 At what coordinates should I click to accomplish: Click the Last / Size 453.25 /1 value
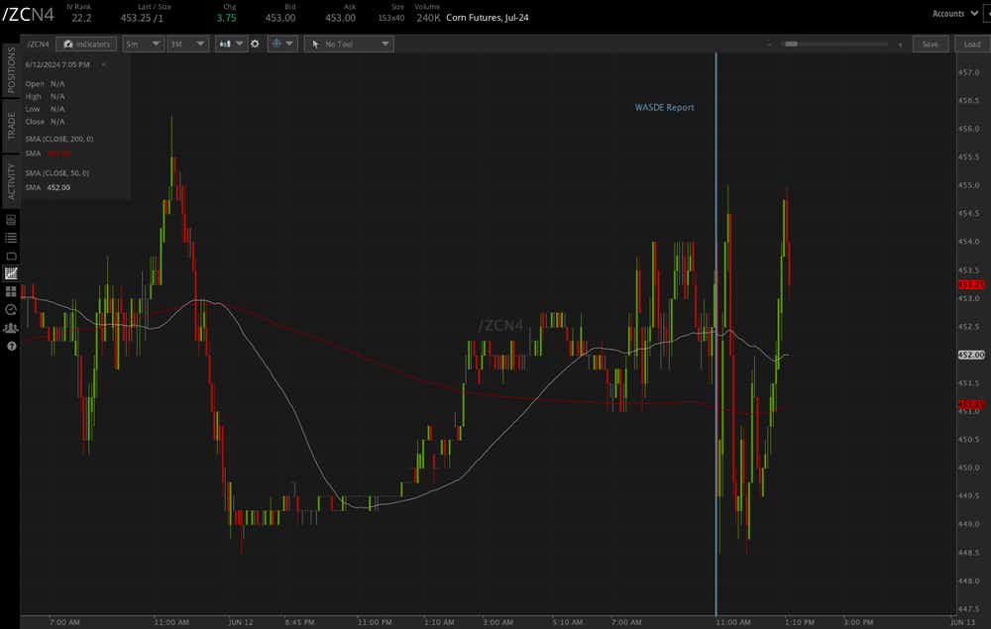142,18
